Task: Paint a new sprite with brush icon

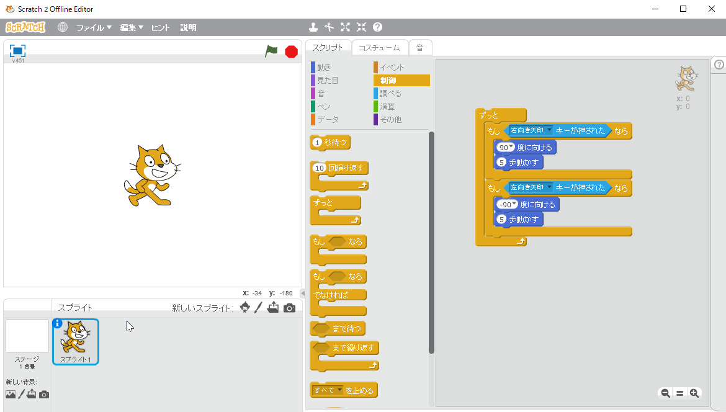Action: pos(258,307)
